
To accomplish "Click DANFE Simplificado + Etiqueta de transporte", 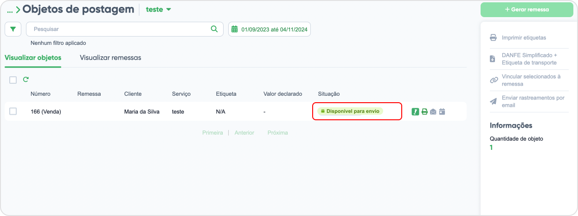I will pyautogui.click(x=529, y=59).
